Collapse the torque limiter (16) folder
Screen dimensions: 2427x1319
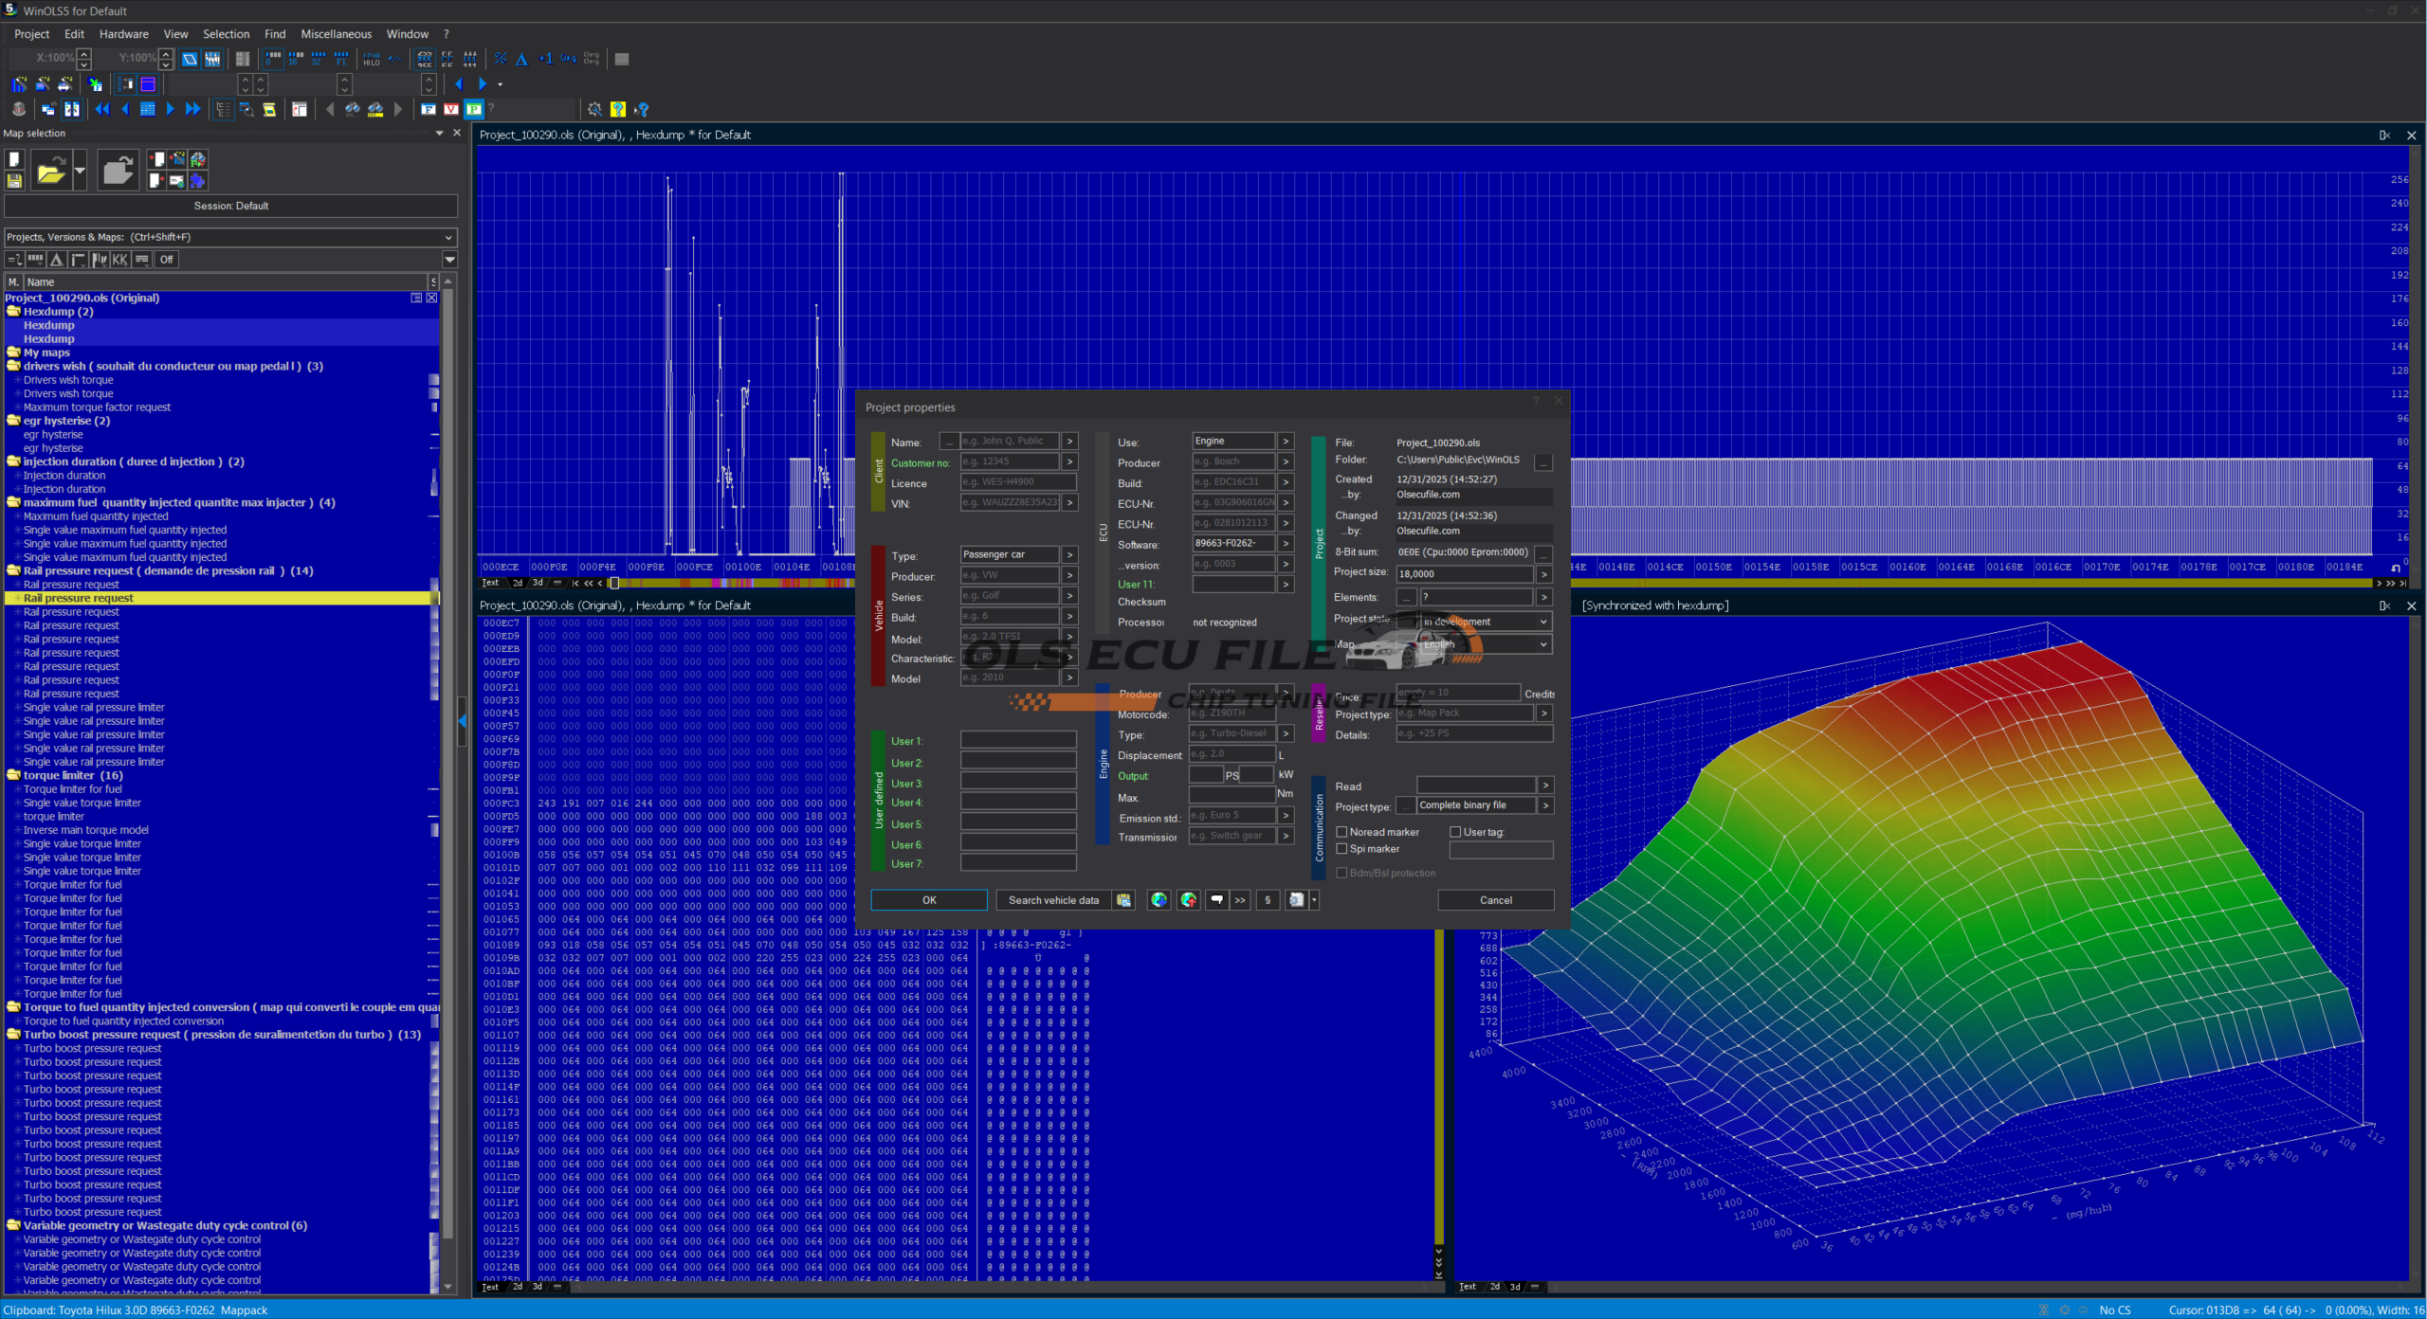click(x=13, y=775)
